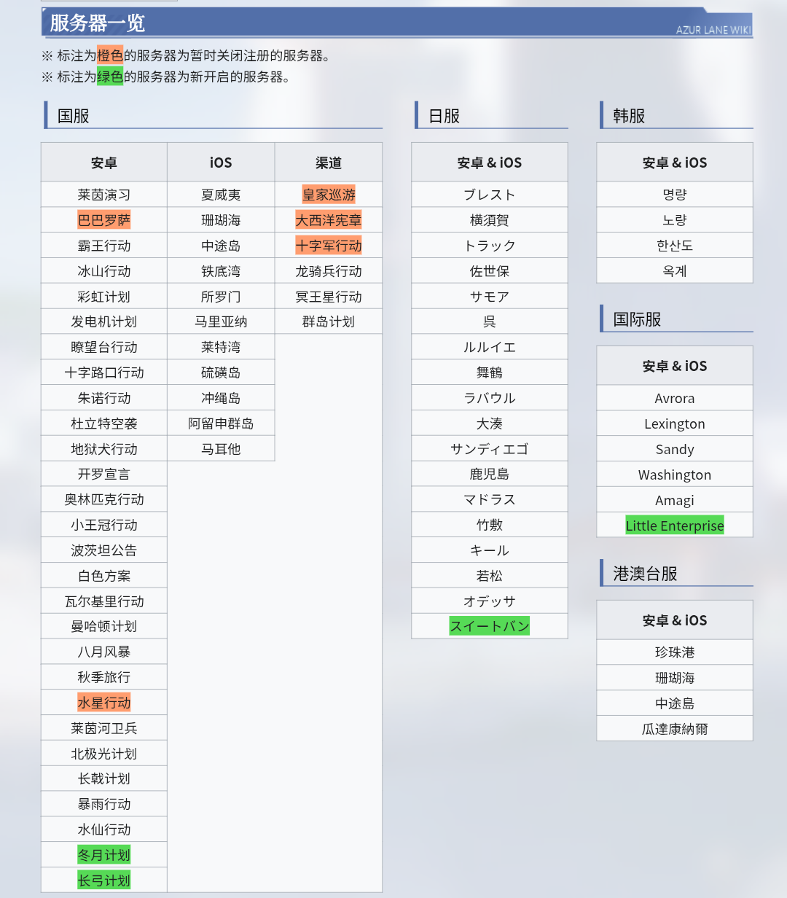Click the 国服 section heading
This screenshot has height=898, width=787.
(x=74, y=116)
